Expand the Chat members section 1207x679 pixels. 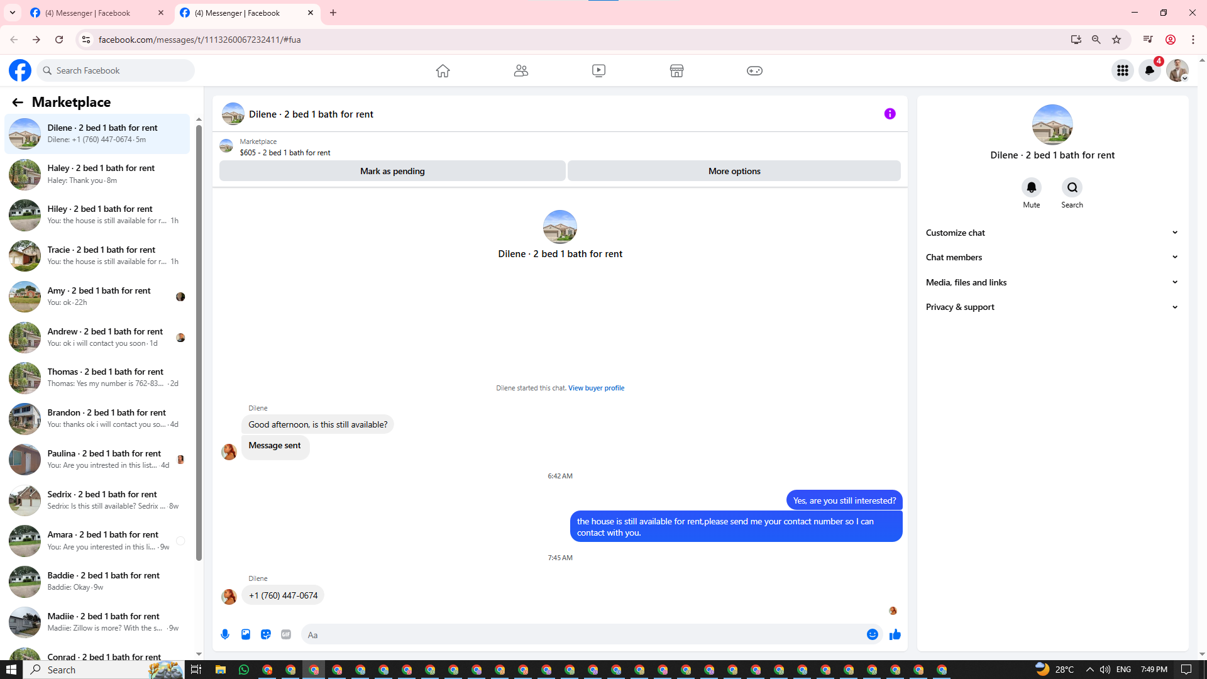[1052, 257]
